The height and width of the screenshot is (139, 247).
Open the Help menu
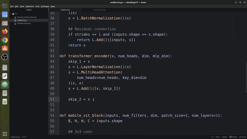(52, 7)
